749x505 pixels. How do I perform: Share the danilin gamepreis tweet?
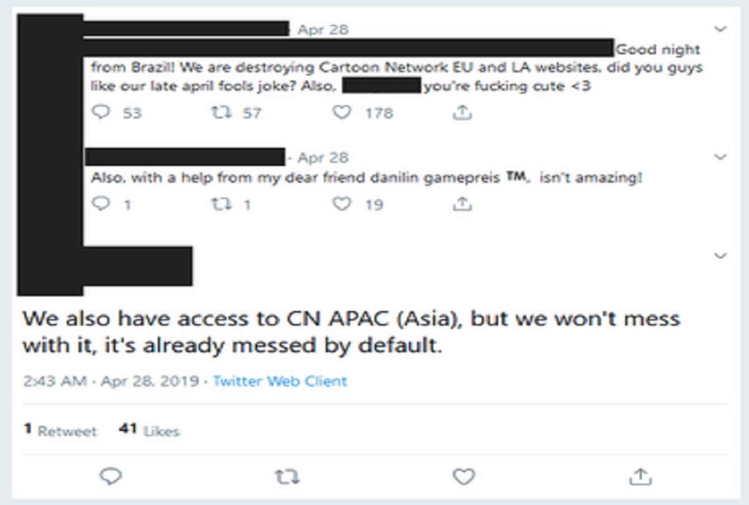pos(461,204)
